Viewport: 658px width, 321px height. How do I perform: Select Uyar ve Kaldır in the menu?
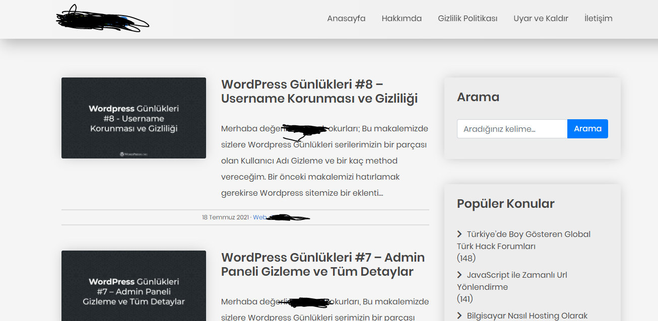pos(541,19)
